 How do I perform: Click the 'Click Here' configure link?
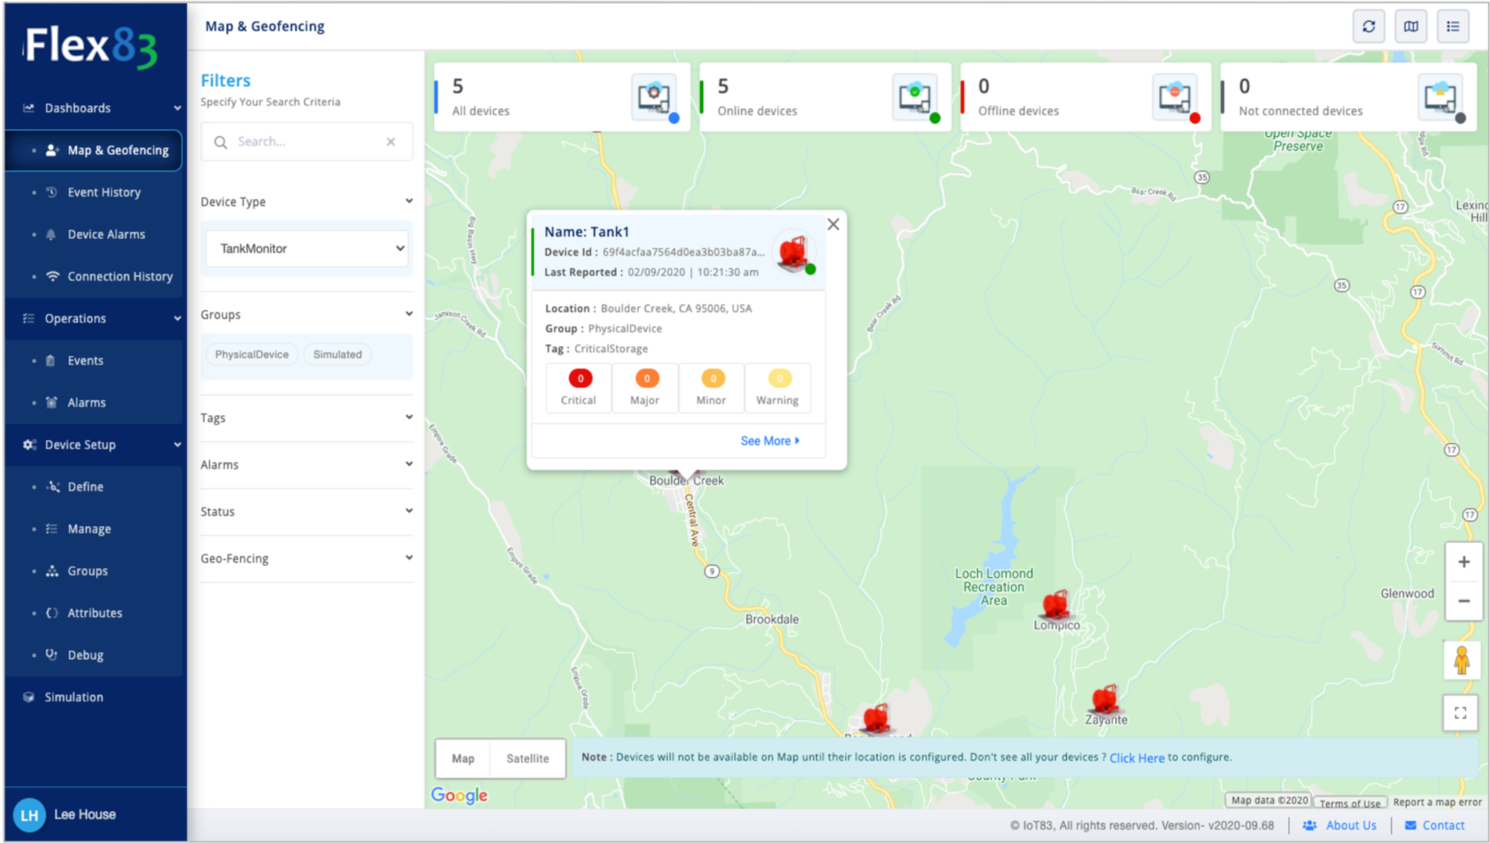[1136, 758]
